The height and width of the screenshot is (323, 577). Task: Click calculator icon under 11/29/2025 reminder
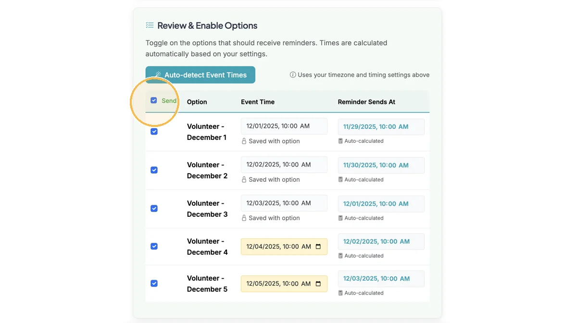point(340,141)
